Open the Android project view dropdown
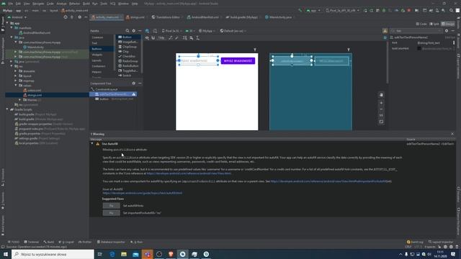The height and width of the screenshot is (259, 461). [x=17, y=17]
